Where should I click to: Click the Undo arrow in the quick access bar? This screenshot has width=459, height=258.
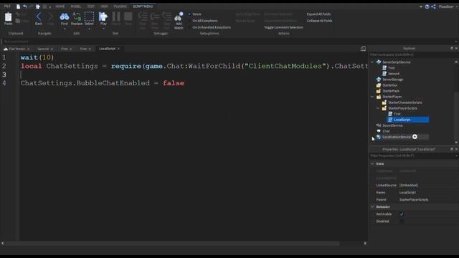click(25, 6)
